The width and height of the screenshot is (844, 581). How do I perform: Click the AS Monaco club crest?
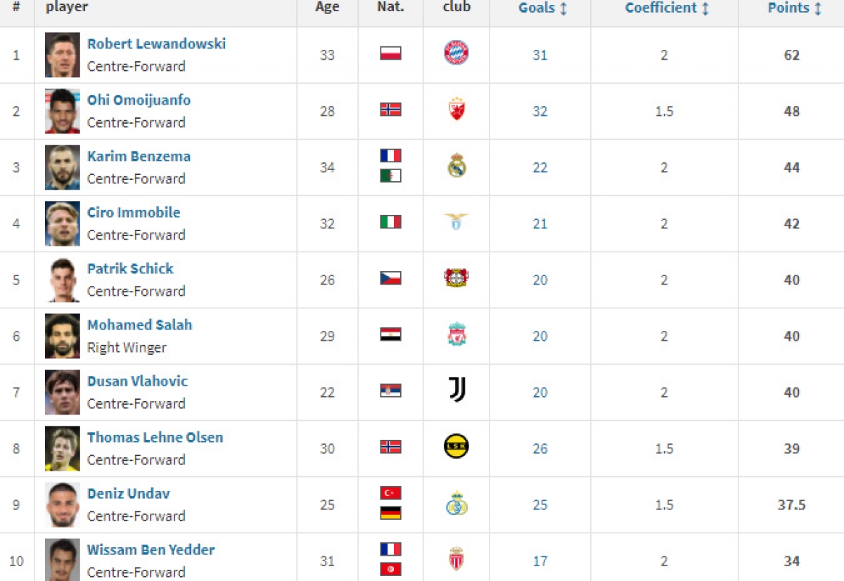coord(456,559)
